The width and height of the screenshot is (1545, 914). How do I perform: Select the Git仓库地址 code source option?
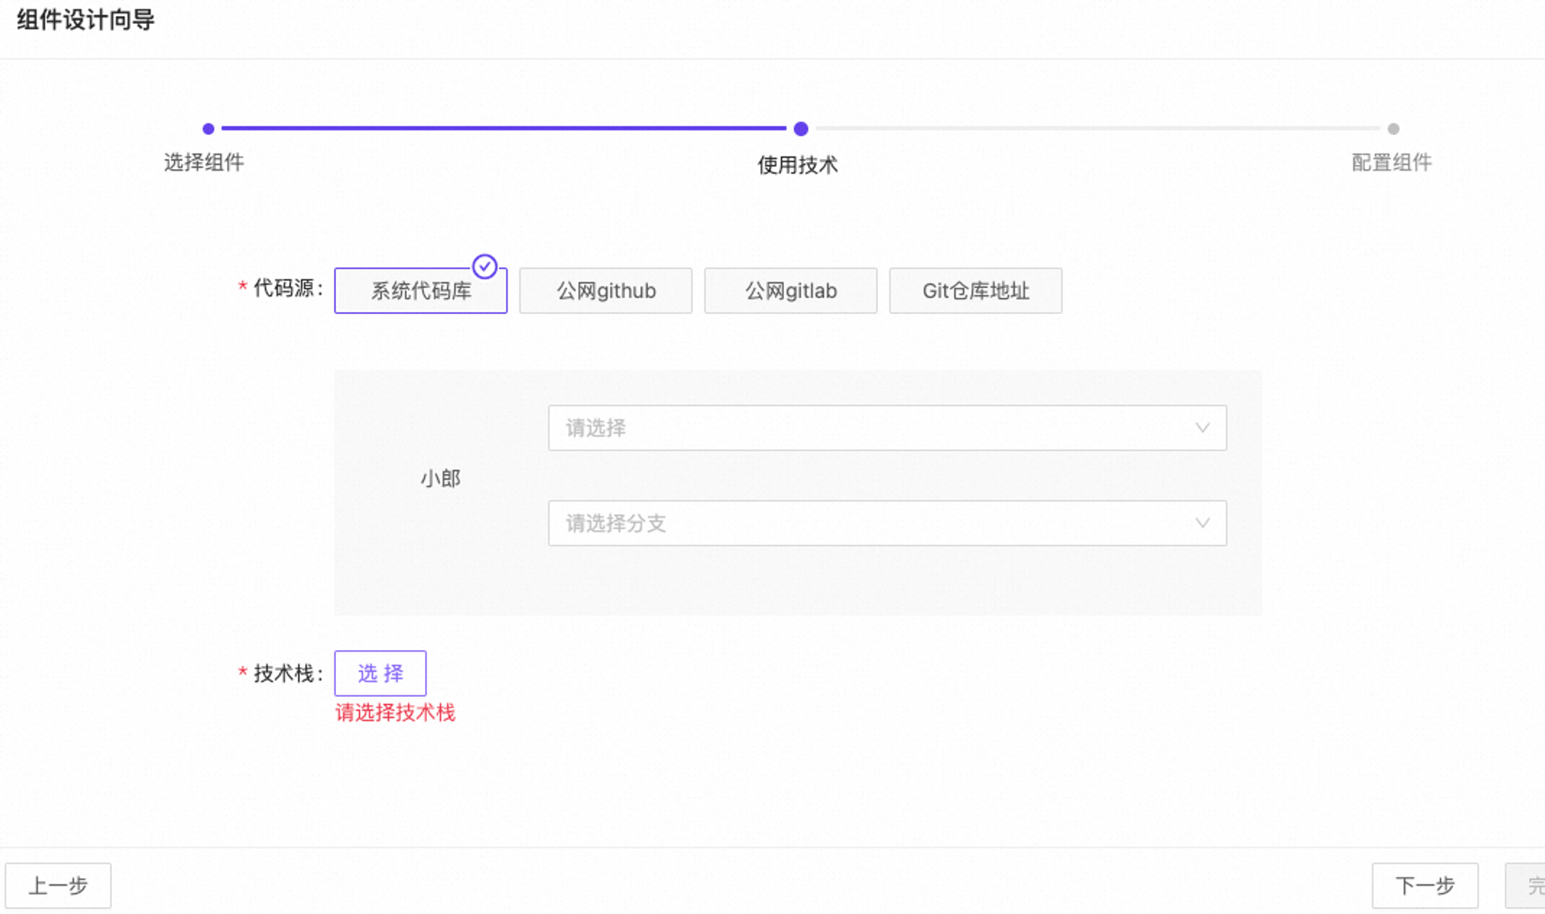[976, 290]
